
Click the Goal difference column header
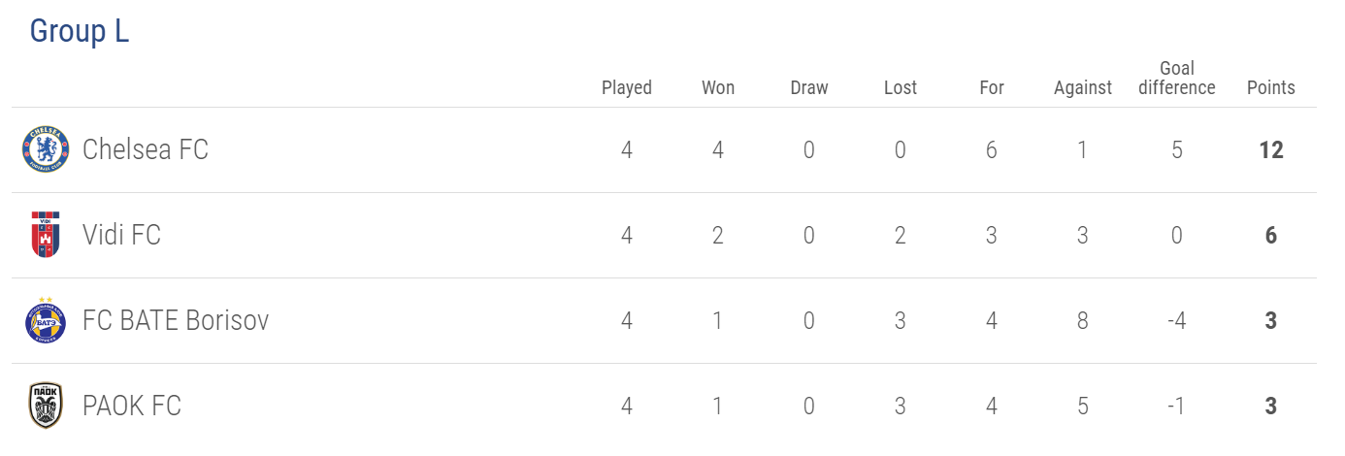[1177, 78]
